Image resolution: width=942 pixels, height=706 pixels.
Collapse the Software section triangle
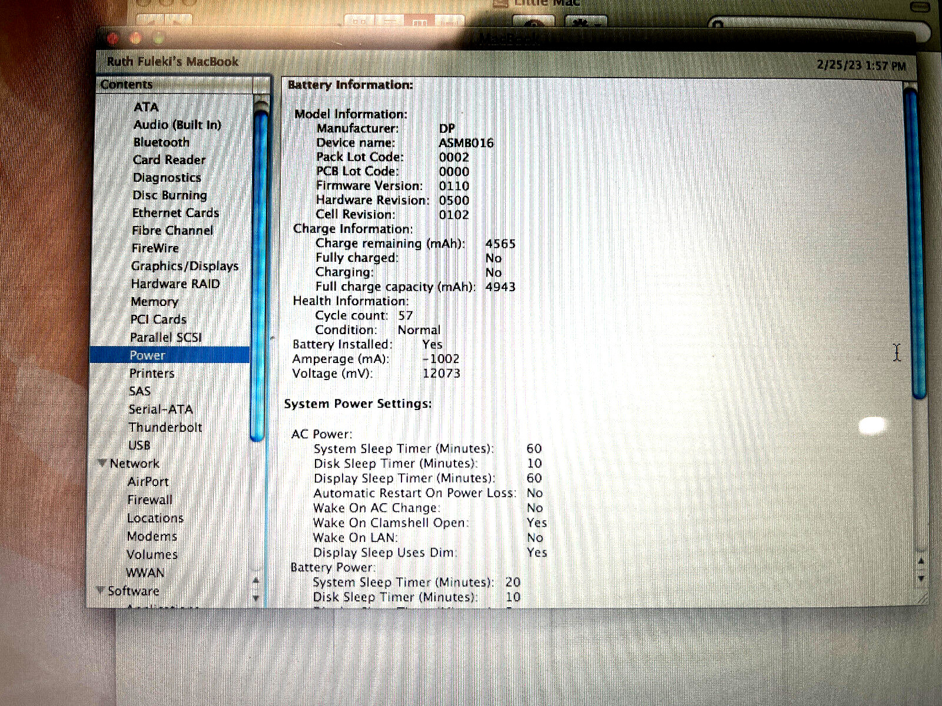pos(100,591)
